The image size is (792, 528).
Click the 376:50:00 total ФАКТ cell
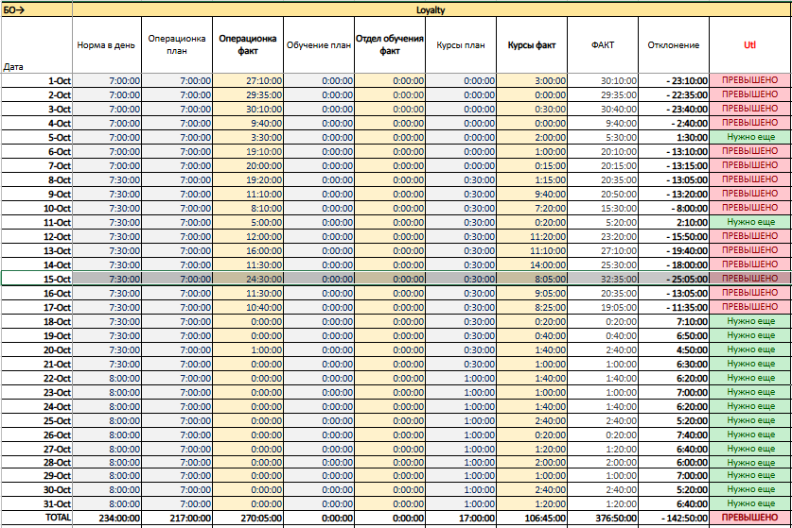point(603,518)
